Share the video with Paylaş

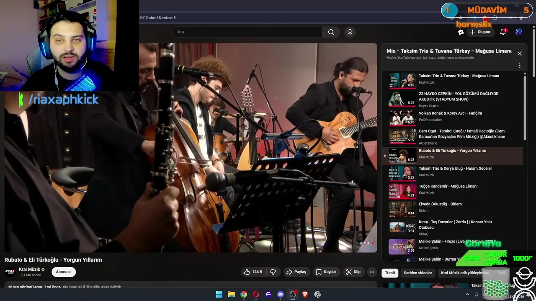[x=296, y=272]
